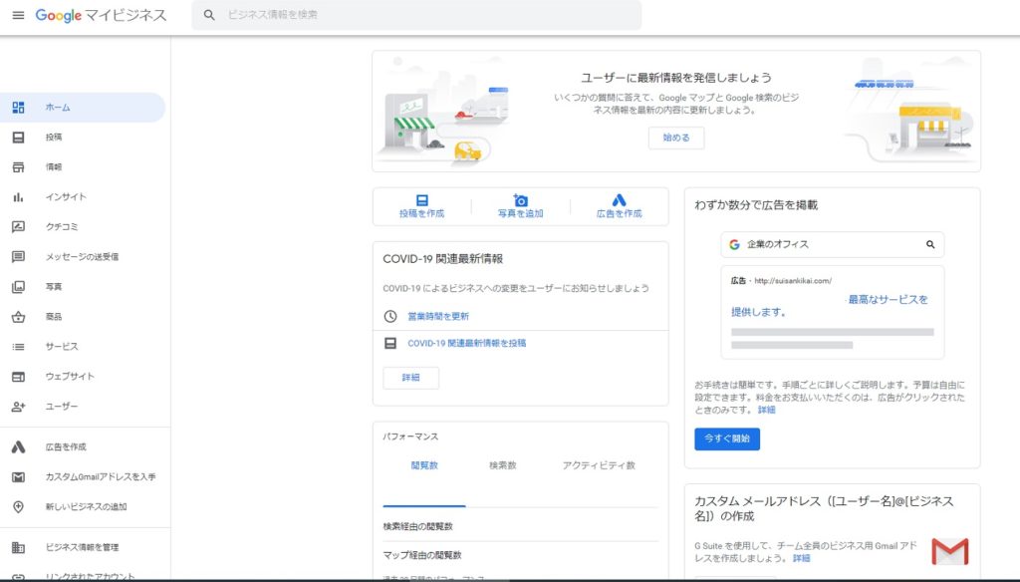Viewport: 1020px width, 582px height.
Task: Open the hamburger main menu icon
Action: pos(18,15)
